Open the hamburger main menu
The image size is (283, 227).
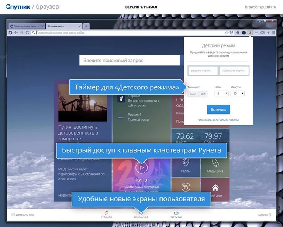click(274, 33)
